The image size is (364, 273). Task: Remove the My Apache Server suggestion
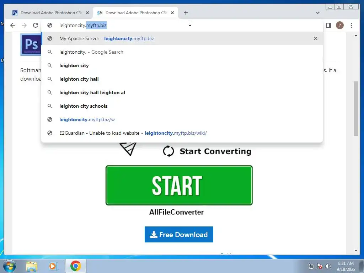pyautogui.click(x=316, y=38)
